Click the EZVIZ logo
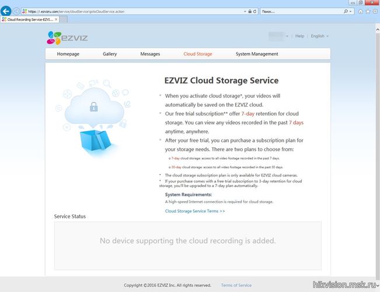The height and width of the screenshot is (292, 380). pyautogui.click(x=67, y=38)
